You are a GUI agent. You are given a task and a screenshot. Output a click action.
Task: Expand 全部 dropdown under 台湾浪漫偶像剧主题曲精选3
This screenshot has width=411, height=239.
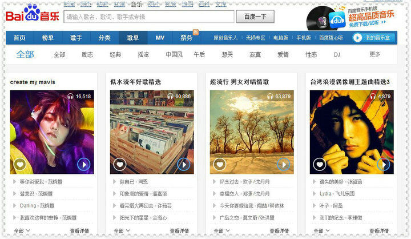[321, 231]
